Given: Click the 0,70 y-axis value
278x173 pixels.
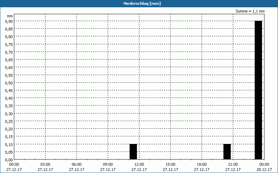Looking at the screenshot, I should pyautogui.click(x=9, y=52).
